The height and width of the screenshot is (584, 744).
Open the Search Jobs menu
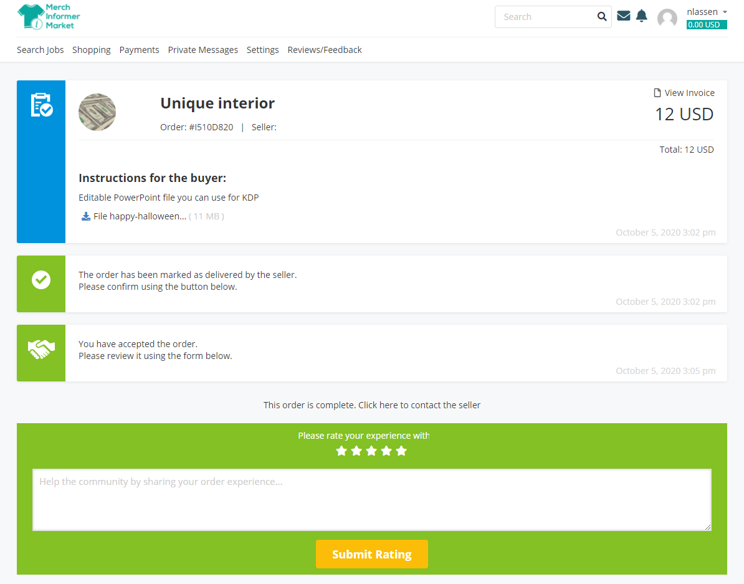point(40,50)
